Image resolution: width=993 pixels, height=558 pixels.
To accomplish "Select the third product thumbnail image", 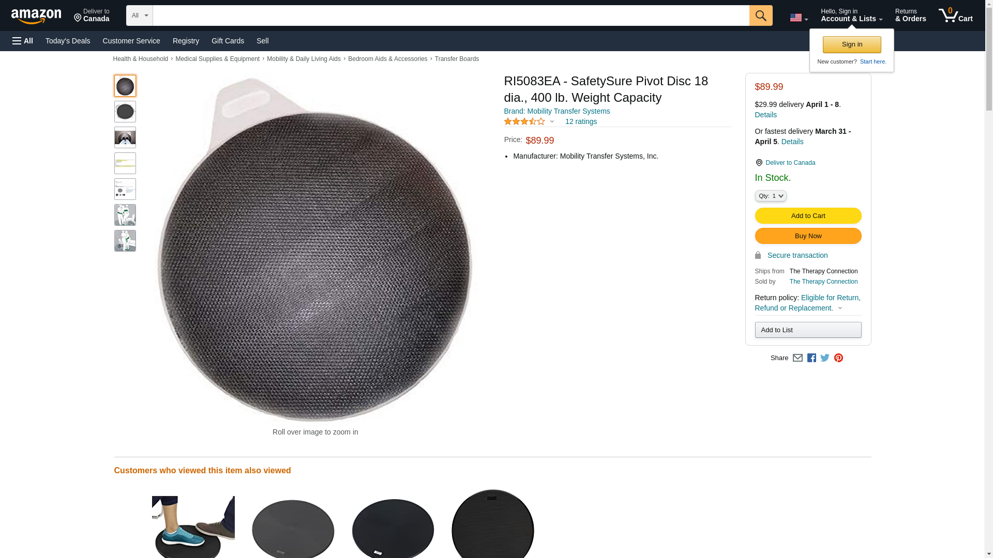I will (125, 137).
